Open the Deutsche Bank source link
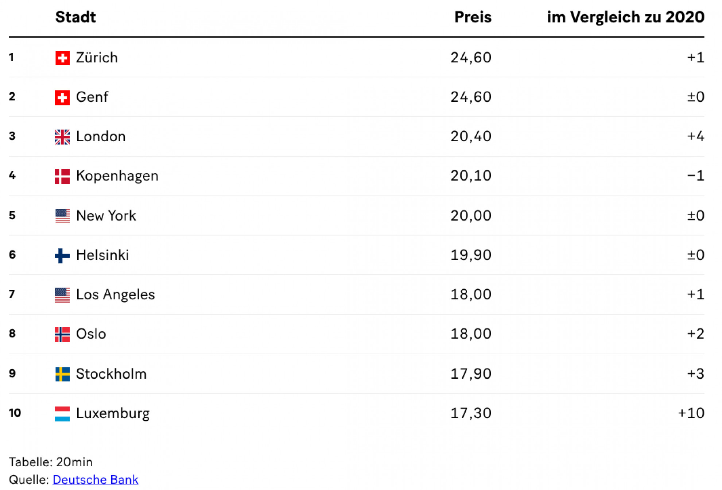 coord(96,479)
